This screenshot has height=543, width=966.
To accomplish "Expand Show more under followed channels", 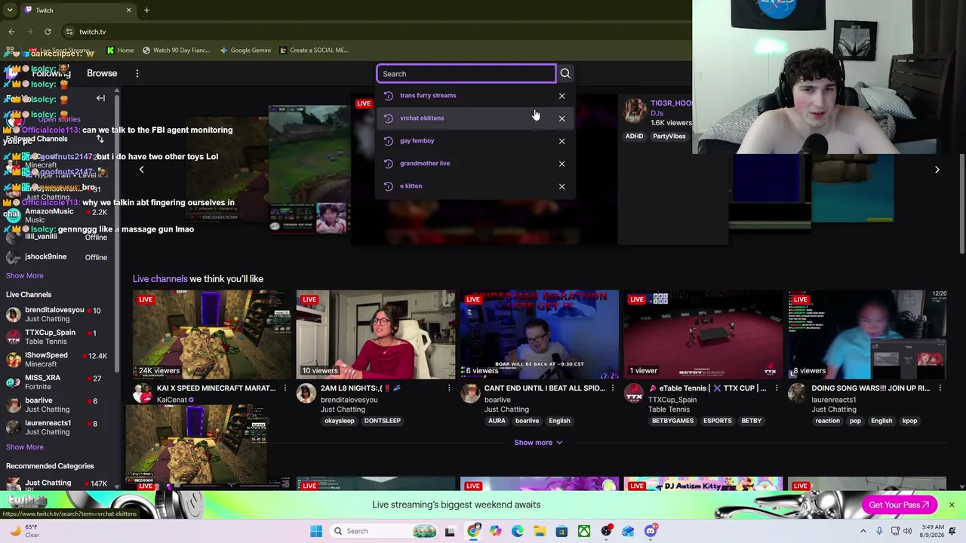I will [25, 275].
